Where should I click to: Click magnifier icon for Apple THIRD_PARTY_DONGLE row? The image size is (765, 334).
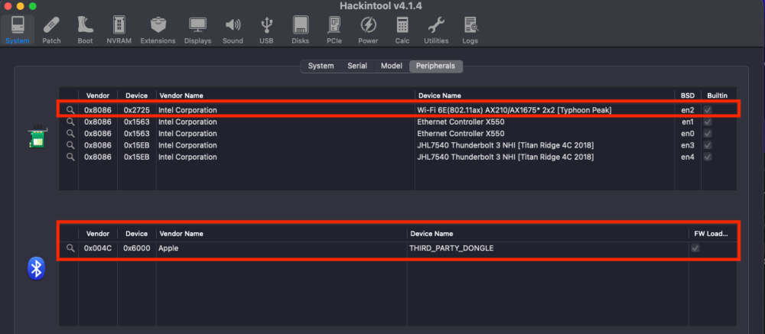pyautogui.click(x=70, y=248)
